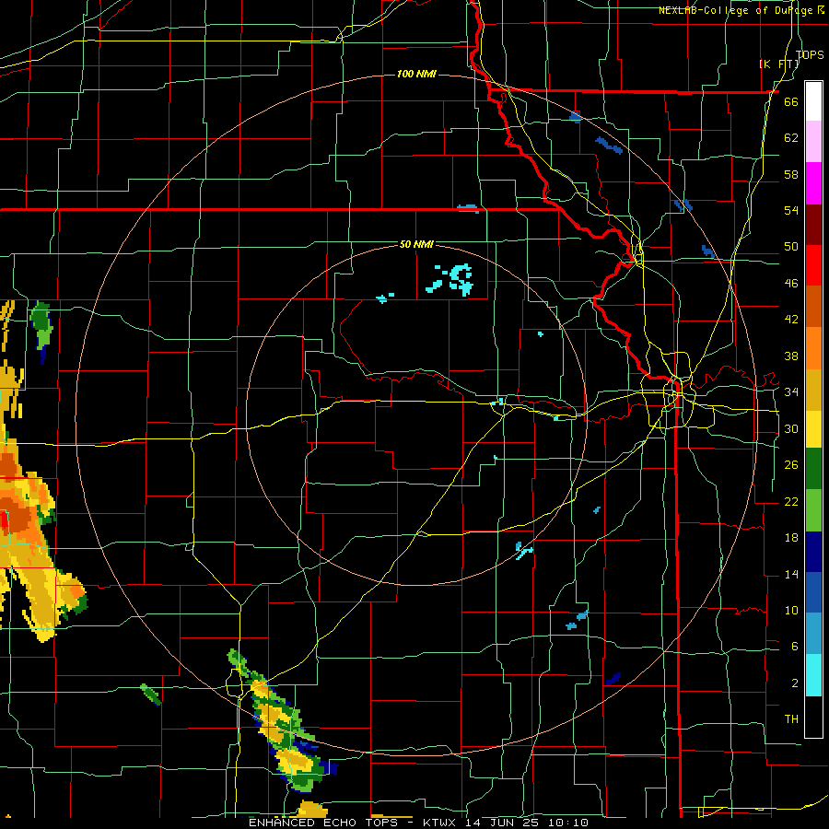The width and height of the screenshot is (829, 829).
Task: Select the light green legend swatch
Action: pos(813,510)
